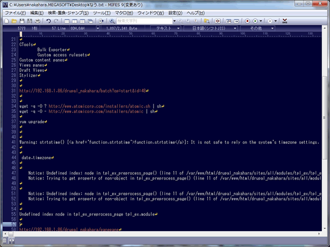Expand the search string history dropdown
Viewport: 330px width, 247px height.
pyautogui.click(x=174, y=20)
